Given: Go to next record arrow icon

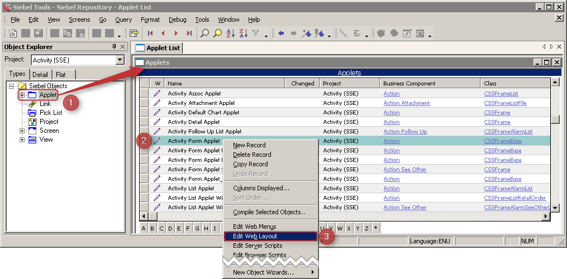Looking at the screenshot, I should tap(176, 33).
